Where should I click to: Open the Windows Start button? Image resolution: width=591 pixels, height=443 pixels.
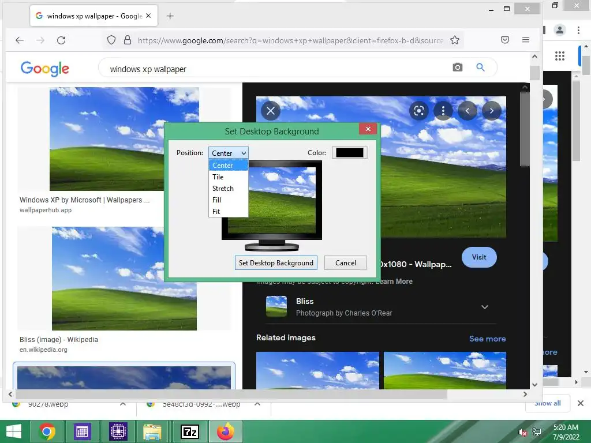[x=14, y=431]
